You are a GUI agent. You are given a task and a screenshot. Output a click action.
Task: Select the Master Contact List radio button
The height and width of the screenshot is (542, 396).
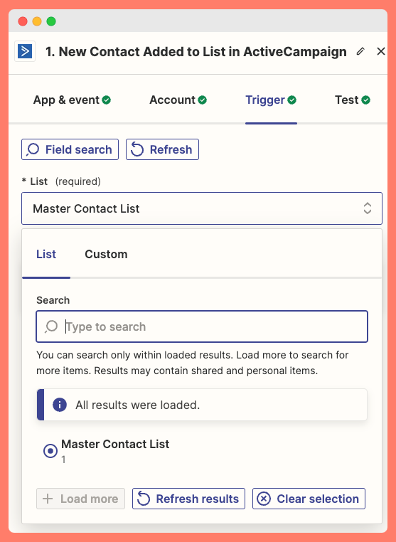pos(50,451)
